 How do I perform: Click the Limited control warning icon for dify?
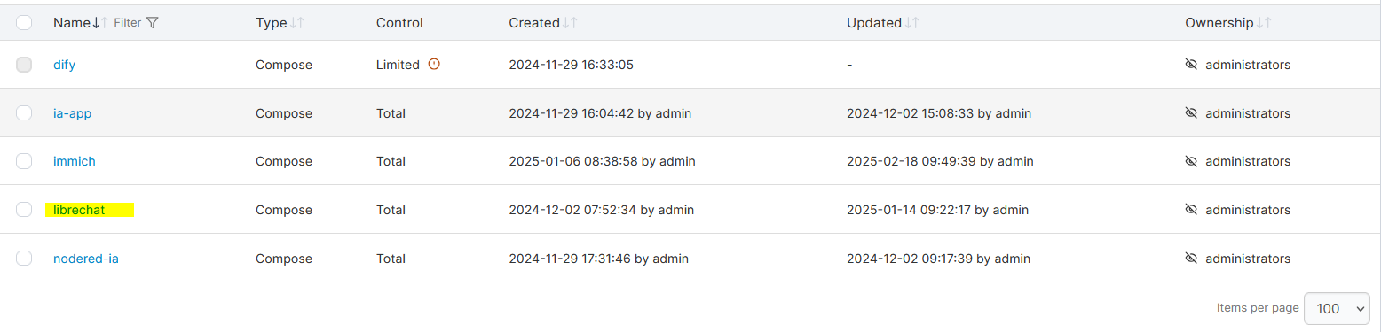pyautogui.click(x=434, y=65)
